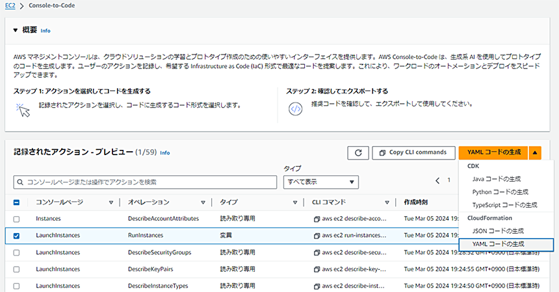Viewport: 559px width, 292px height.
Task: Click the RunInstances operation cell
Action: 146,236
